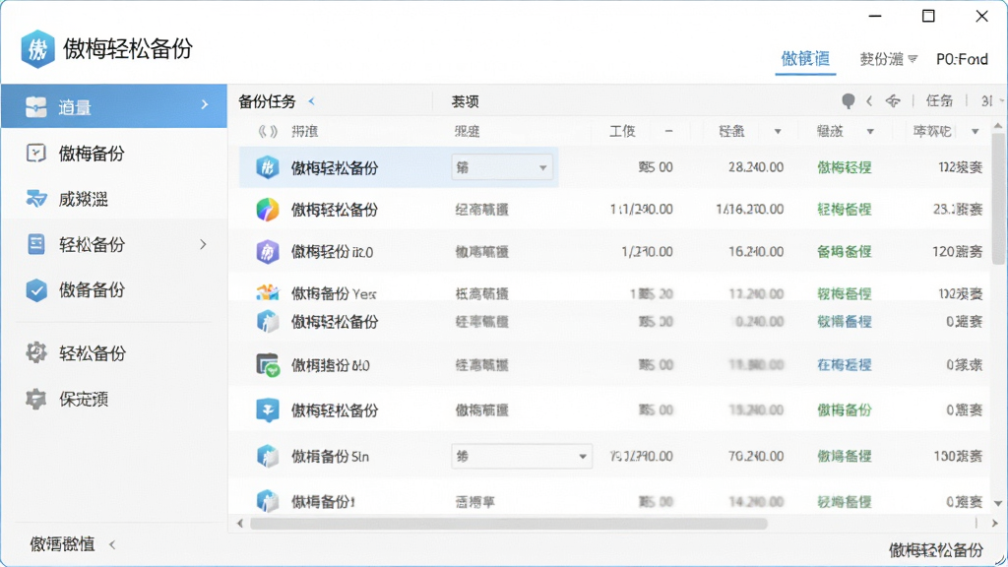Click the scroll left arrow

240,524
